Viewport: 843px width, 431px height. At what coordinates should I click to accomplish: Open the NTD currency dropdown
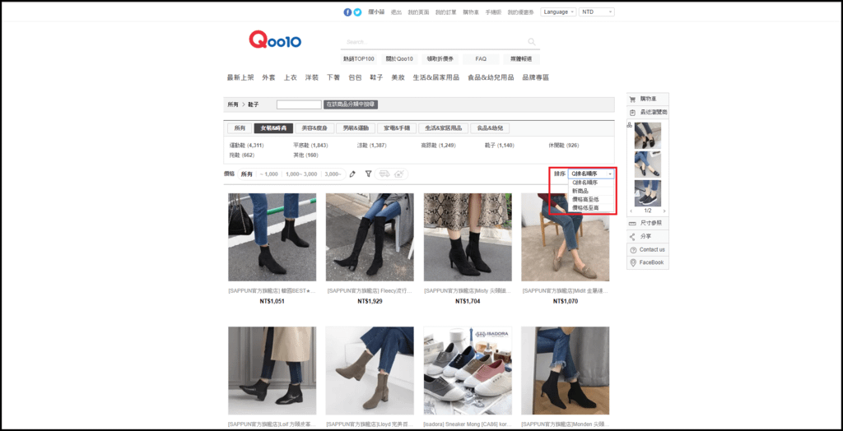pos(597,12)
